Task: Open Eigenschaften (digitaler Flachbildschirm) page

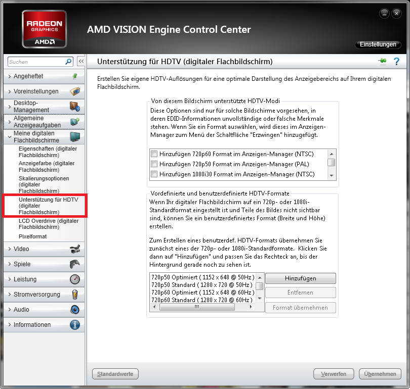Action: [48, 152]
